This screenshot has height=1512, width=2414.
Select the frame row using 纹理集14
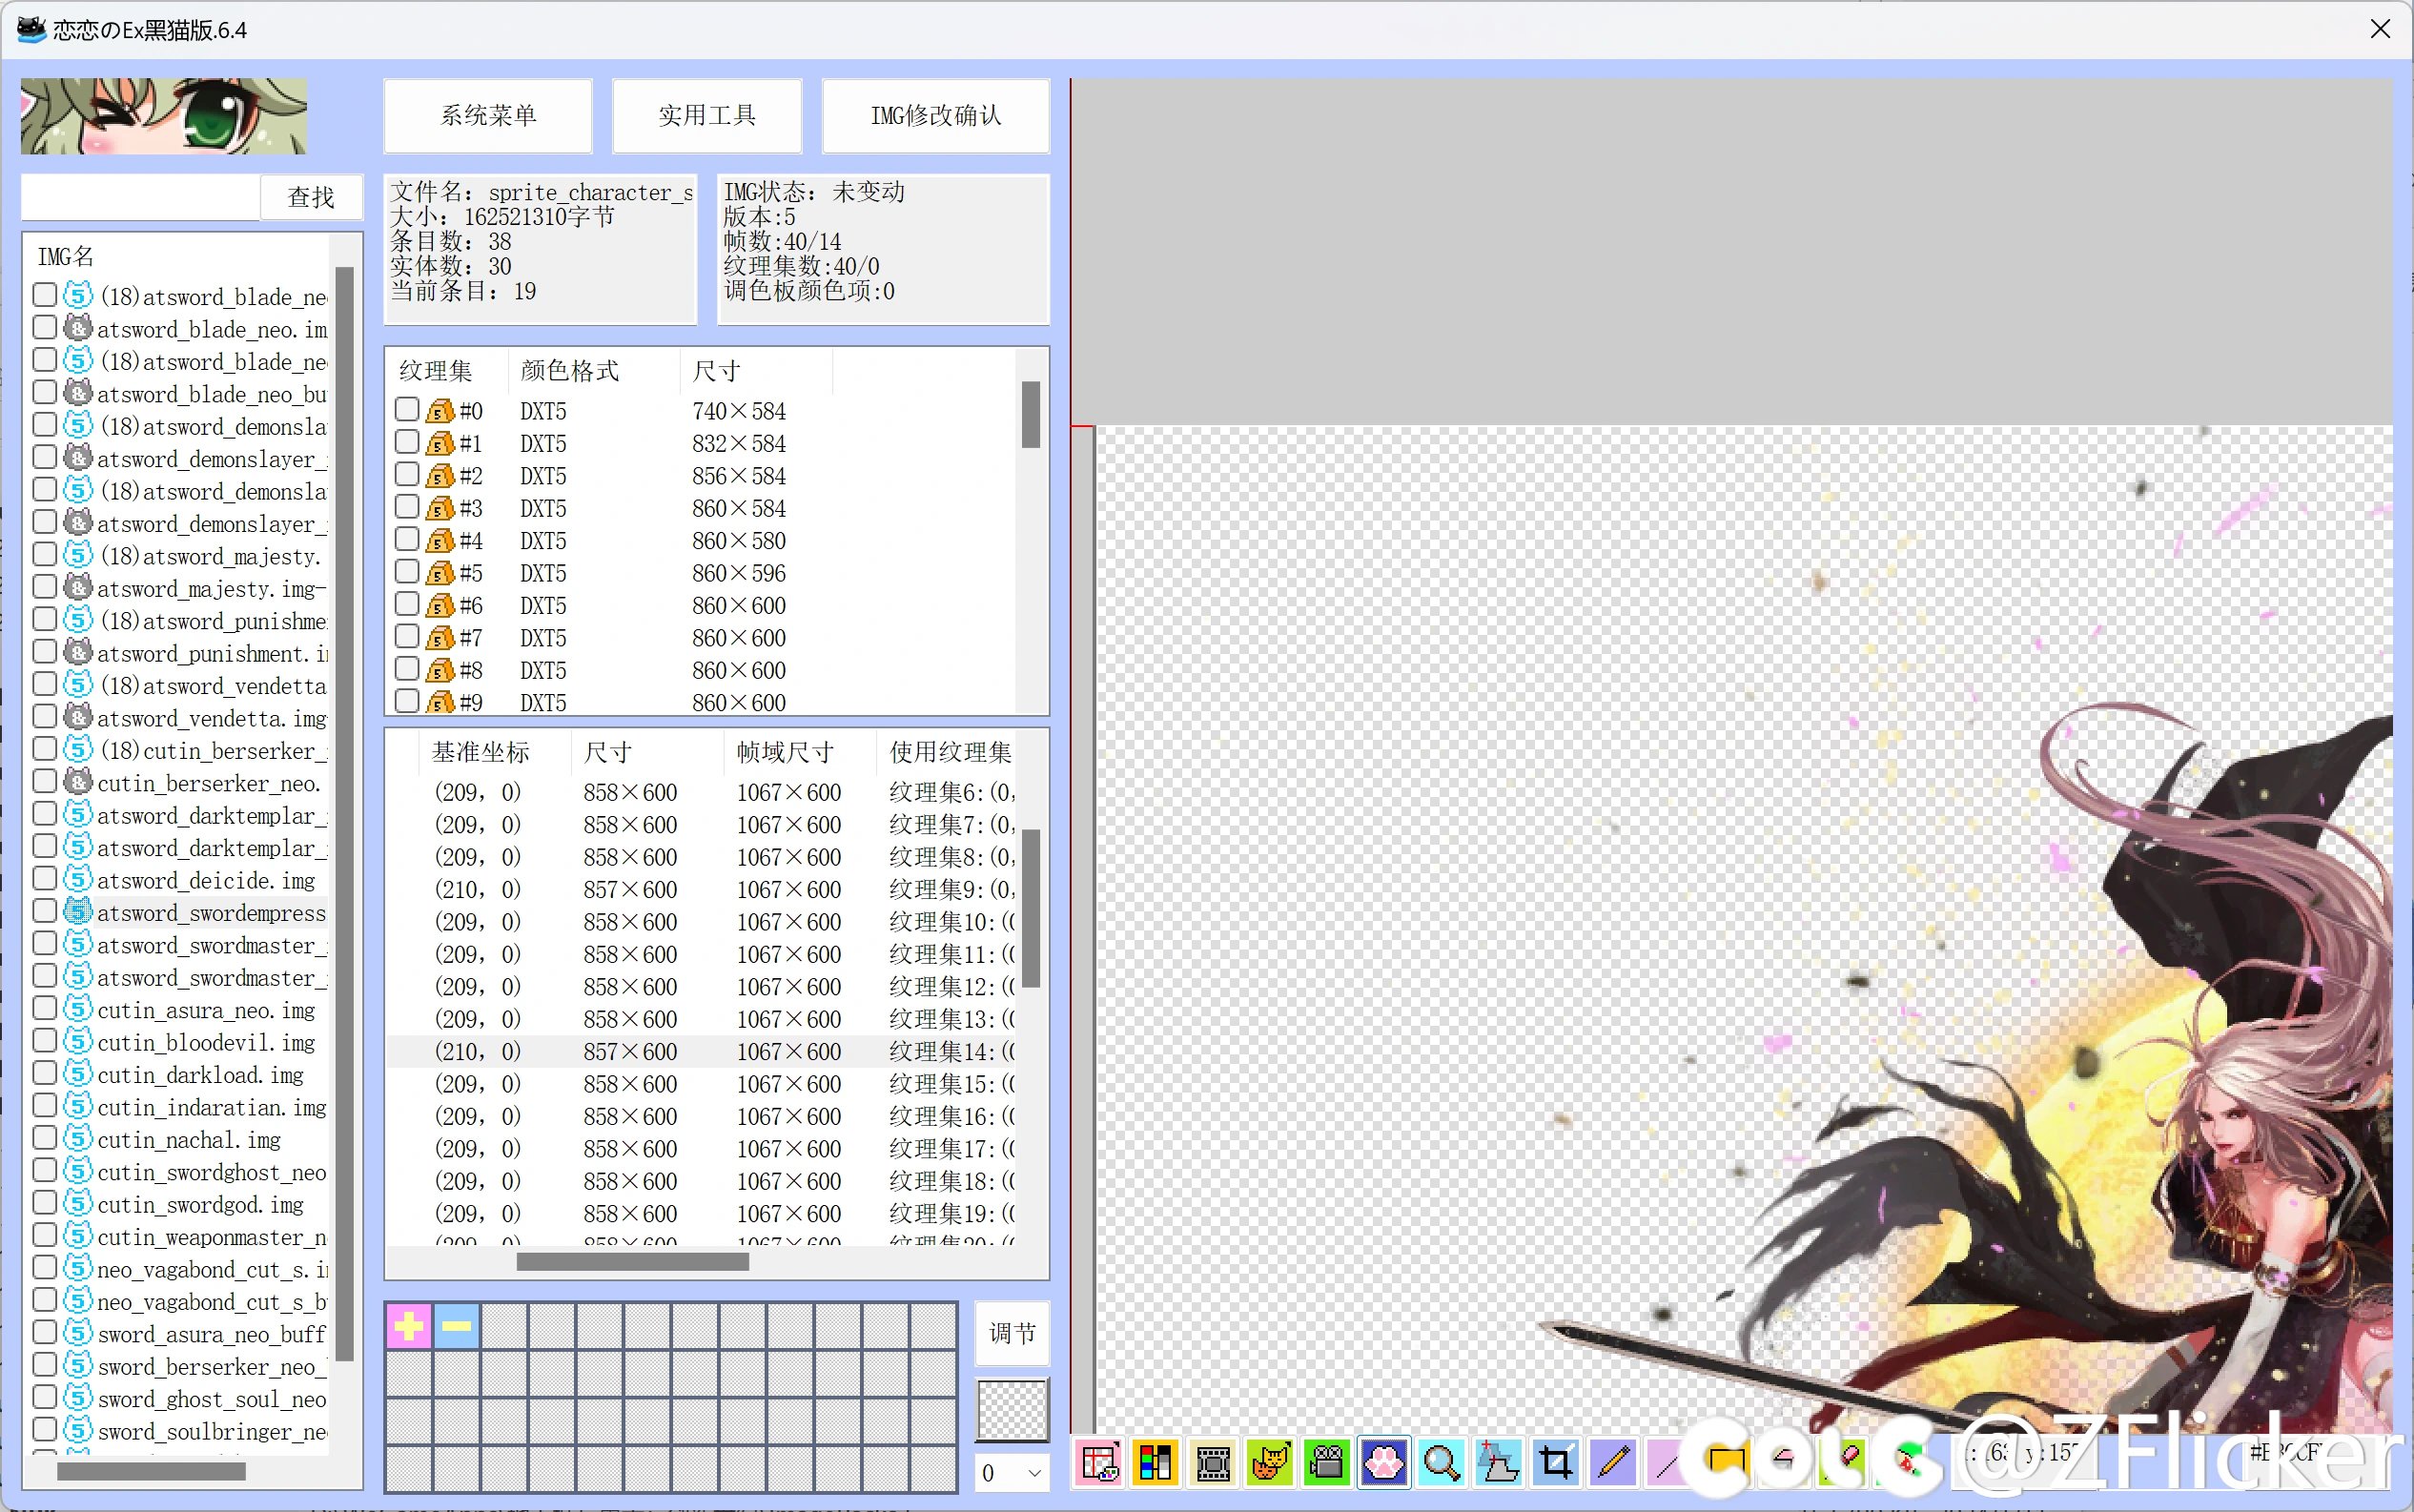tap(702, 1051)
